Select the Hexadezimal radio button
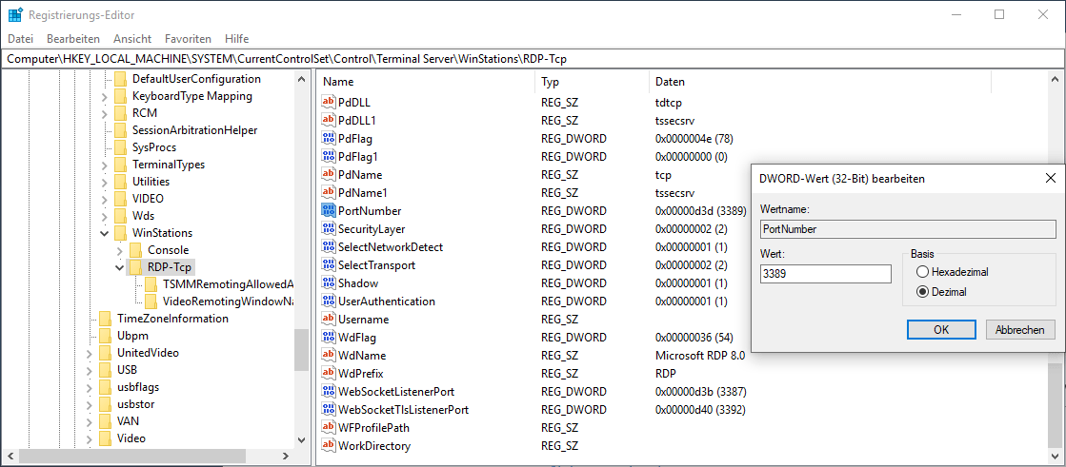This screenshot has width=1066, height=467. point(921,272)
